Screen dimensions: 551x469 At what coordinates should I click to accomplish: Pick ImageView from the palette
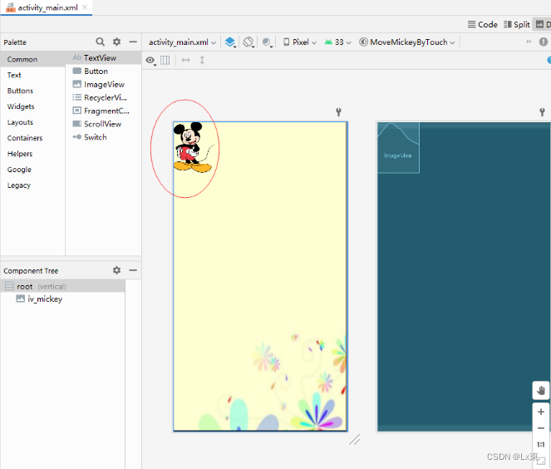pos(104,84)
